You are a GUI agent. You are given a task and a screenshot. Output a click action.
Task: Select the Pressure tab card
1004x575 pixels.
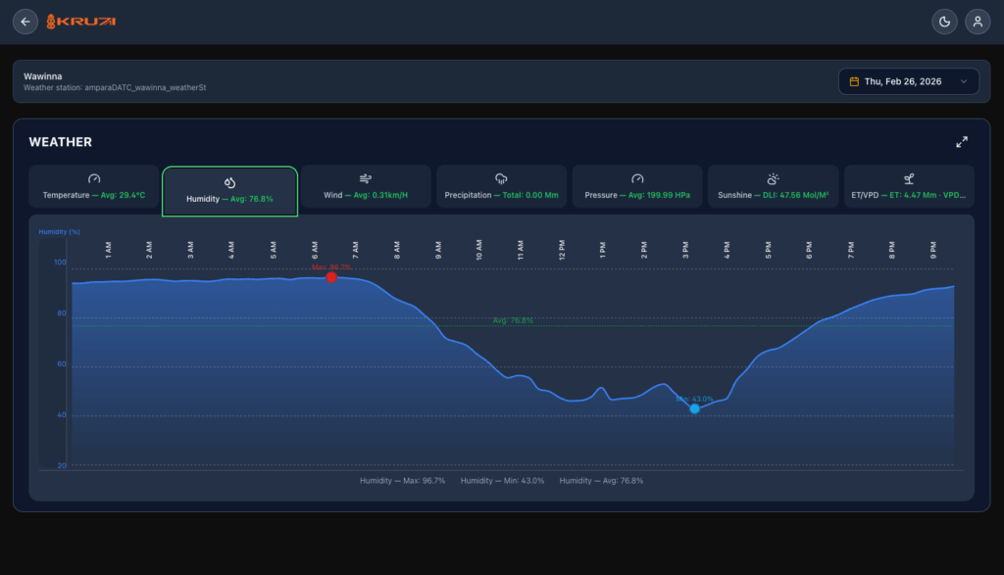click(x=637, y=187)
